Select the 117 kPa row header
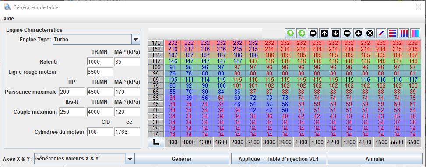The height and width of the screenshot is (167, 426). (x=156, y=61)
